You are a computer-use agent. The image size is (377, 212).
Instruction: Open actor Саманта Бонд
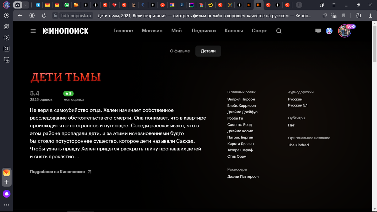[x=239, y=125]
